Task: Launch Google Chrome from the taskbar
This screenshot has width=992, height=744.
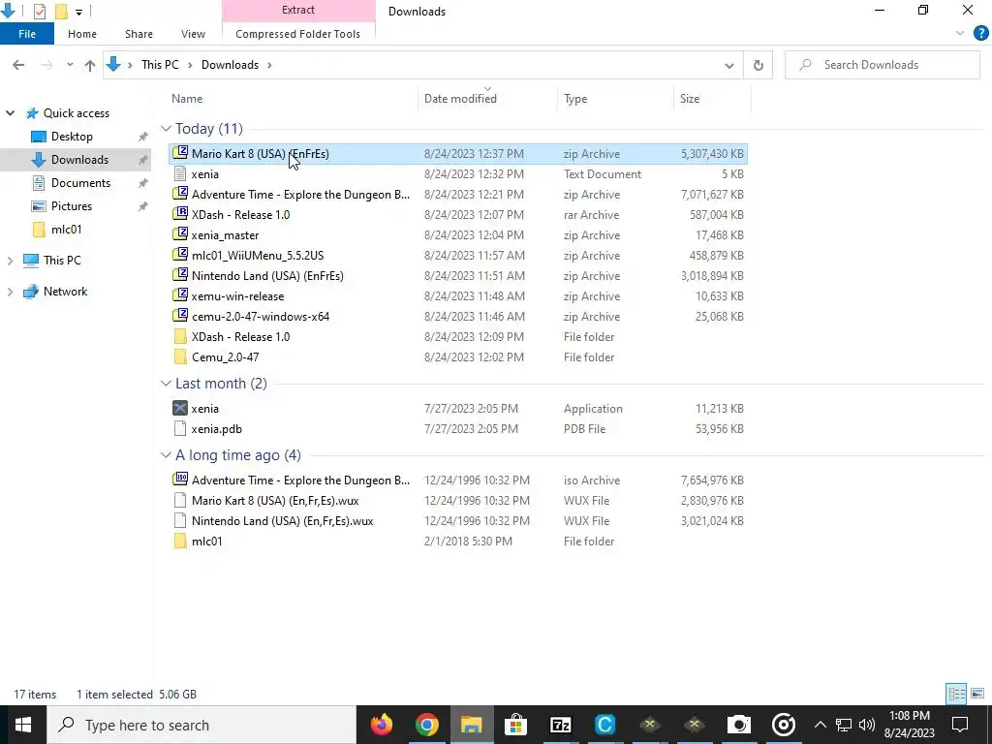Action: tap(427, 725)
